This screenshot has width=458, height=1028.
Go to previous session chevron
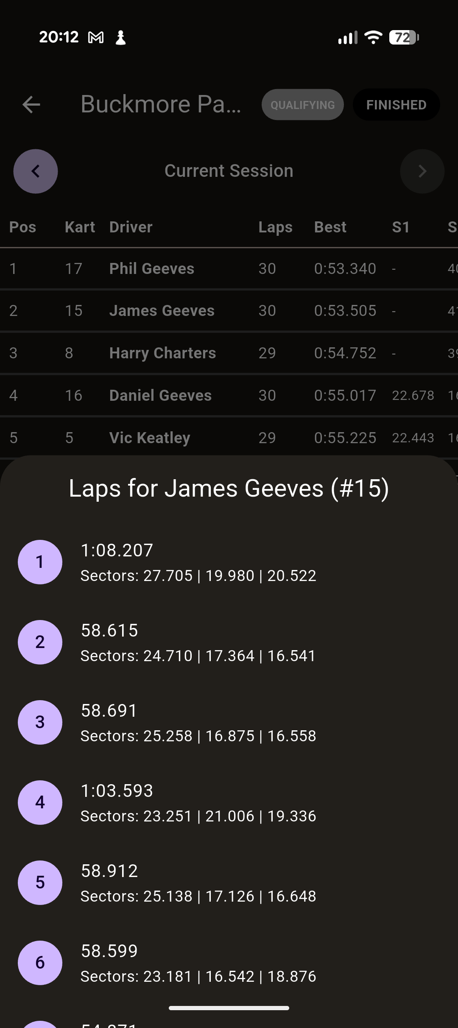click(36, 171)
